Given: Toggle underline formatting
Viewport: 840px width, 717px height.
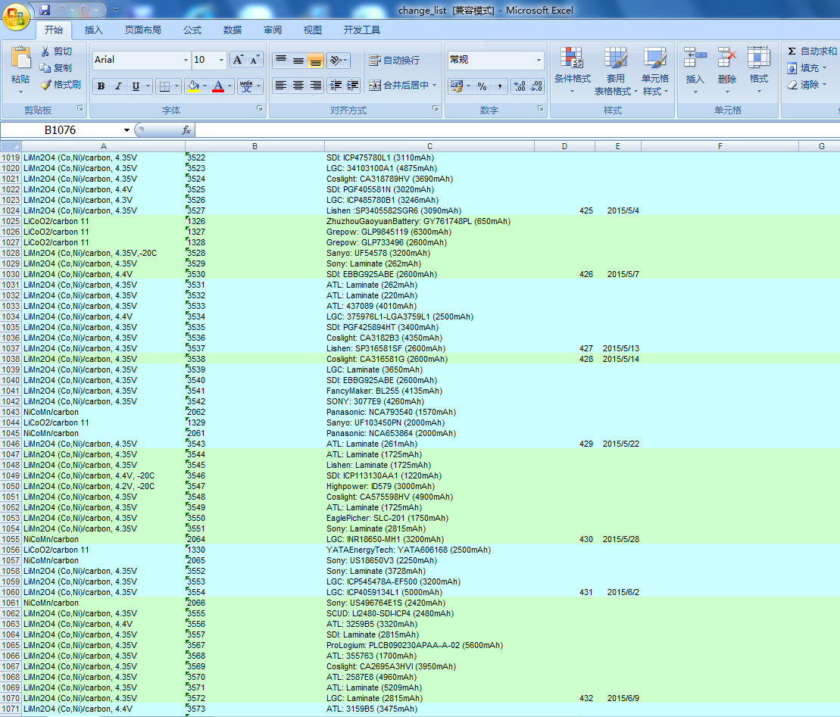Looking at the screenshot, I should [x=136, y=86].
